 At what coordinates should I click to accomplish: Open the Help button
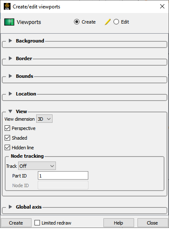pos(119,223)
